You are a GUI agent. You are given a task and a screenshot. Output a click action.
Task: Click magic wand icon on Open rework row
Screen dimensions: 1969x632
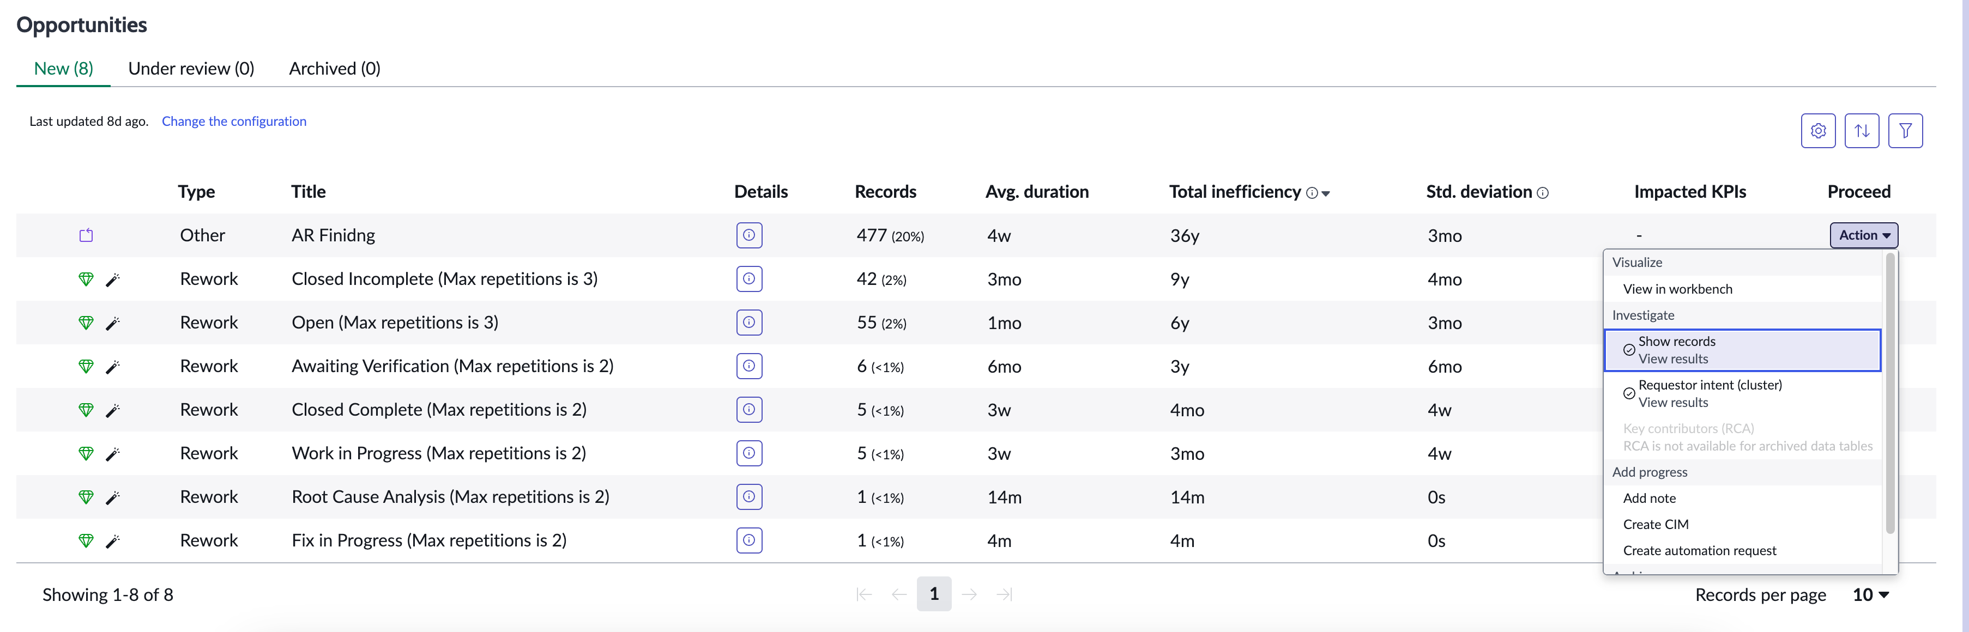pos(112,323)
